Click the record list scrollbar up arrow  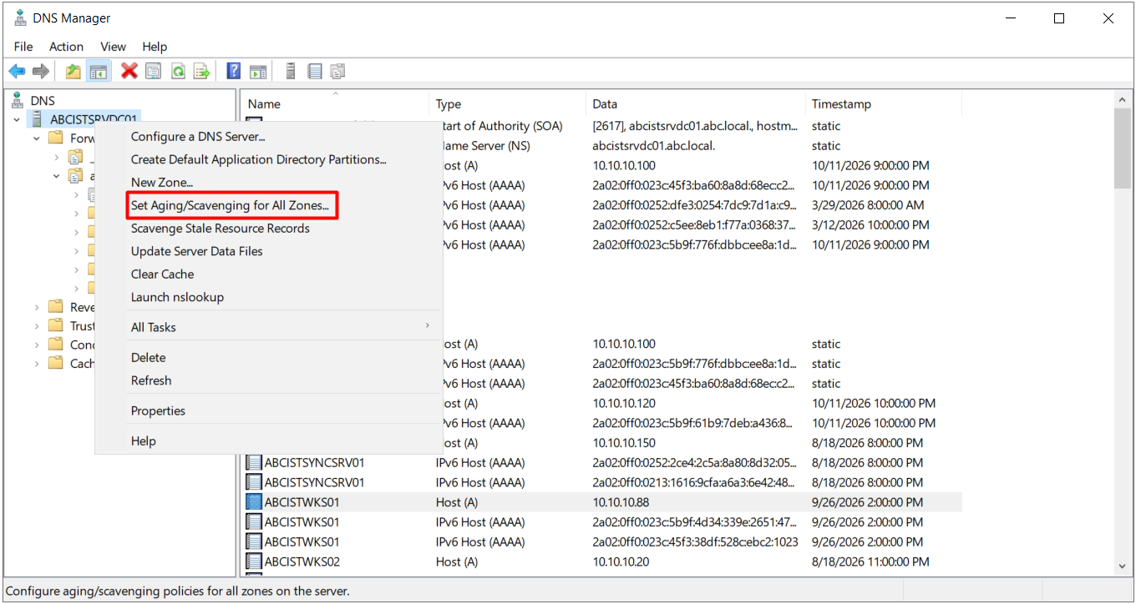coord(1123,99)
